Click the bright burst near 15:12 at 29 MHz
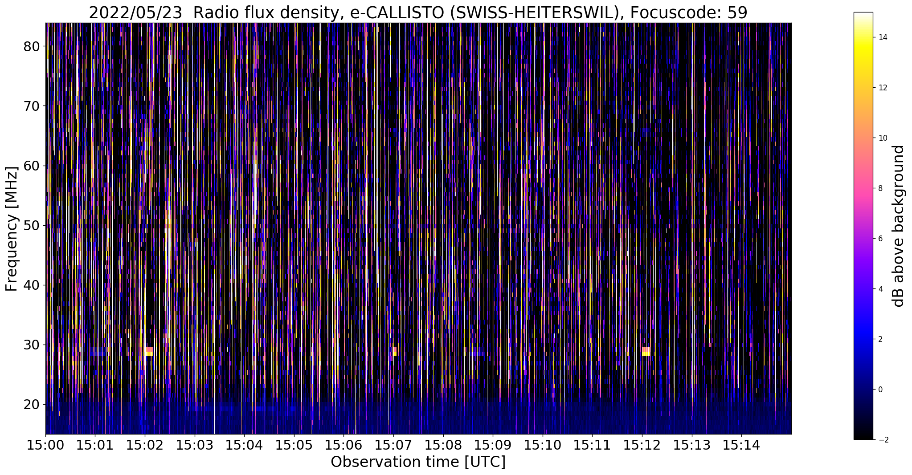Screen dimensions: 912x475 click(x=646, y=352)
